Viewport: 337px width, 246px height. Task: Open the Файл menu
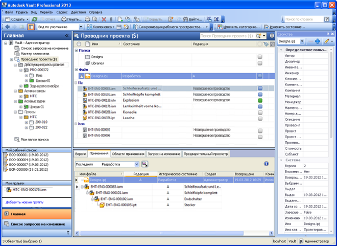tap(9, 12)
